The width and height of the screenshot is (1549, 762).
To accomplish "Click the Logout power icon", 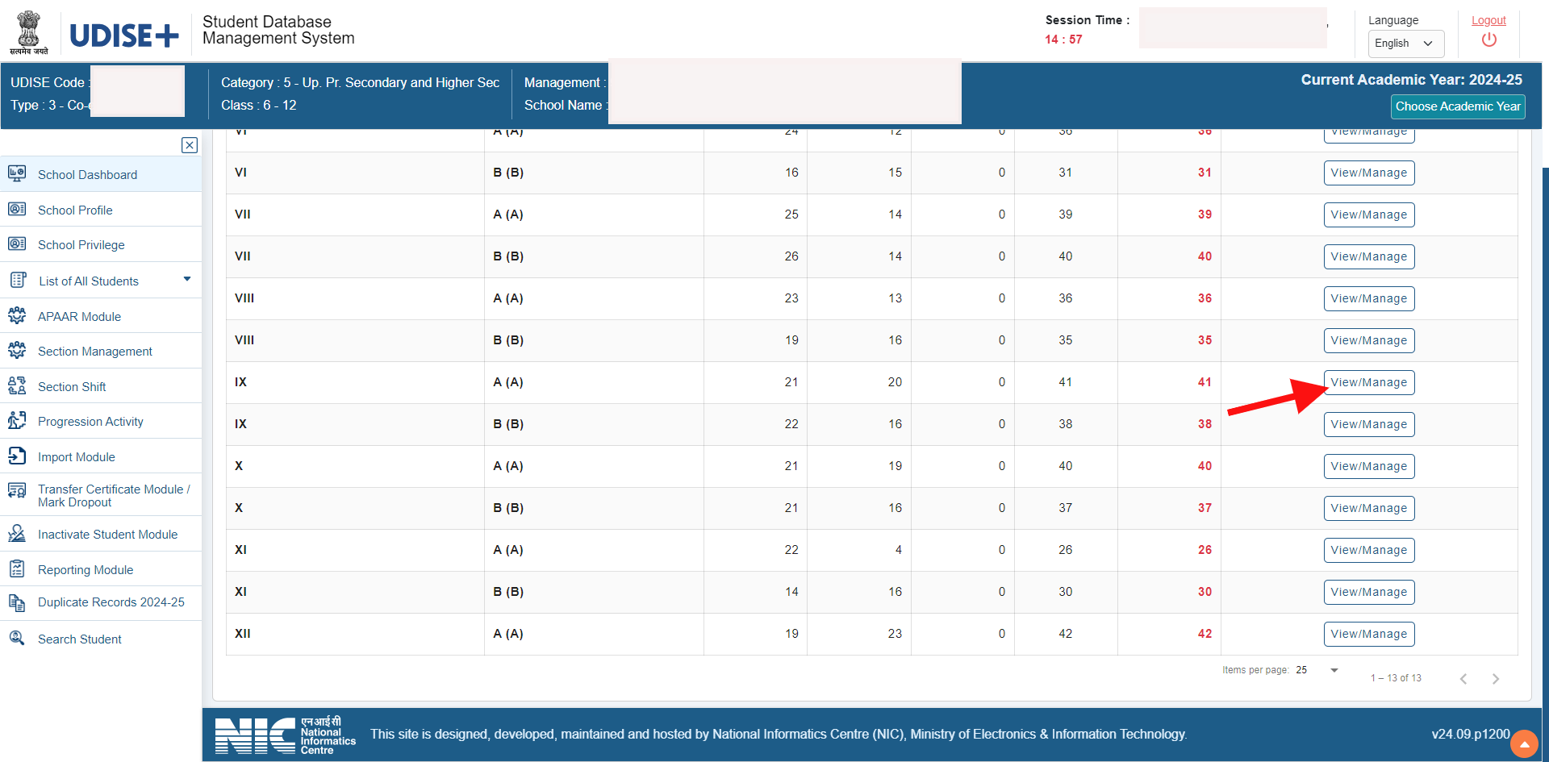I will pos(1488,39).
